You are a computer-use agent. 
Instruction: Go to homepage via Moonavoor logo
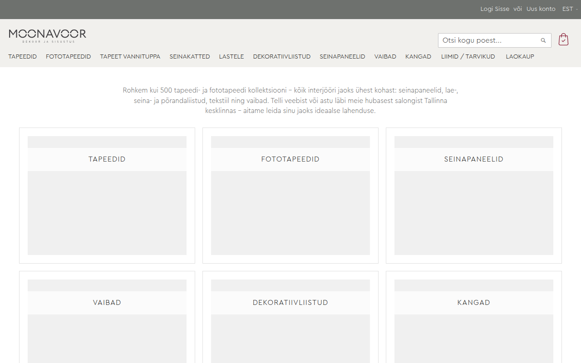(48, 35)
